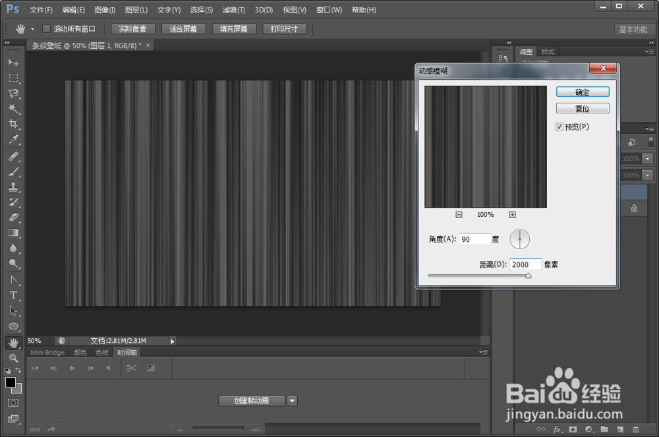Change screen mode icon

point(13,419)
